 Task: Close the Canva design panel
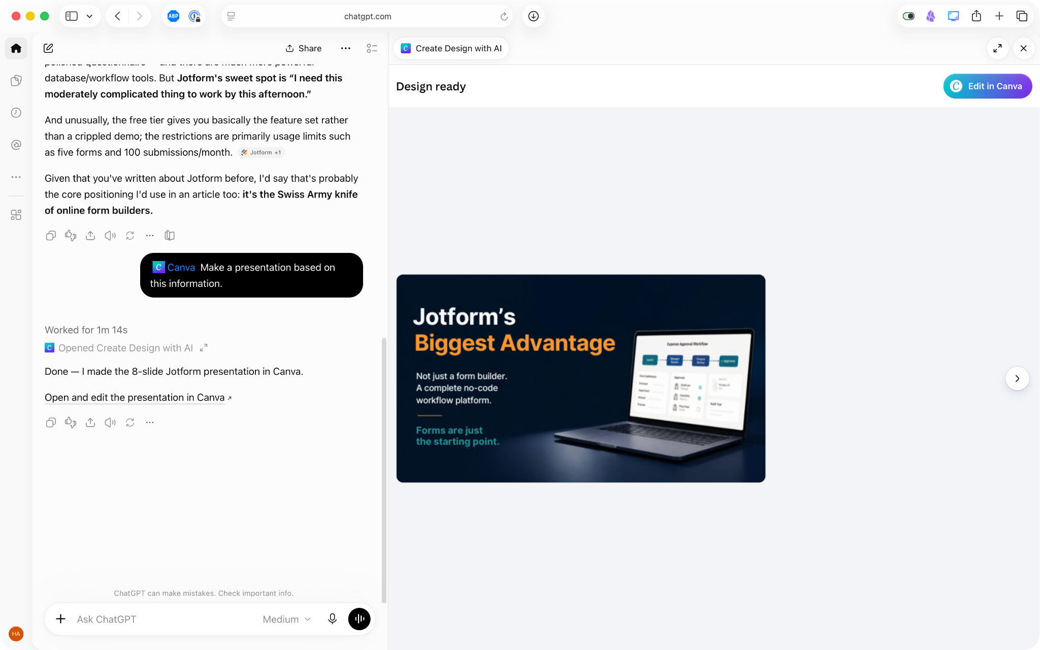click(1024, 48)
